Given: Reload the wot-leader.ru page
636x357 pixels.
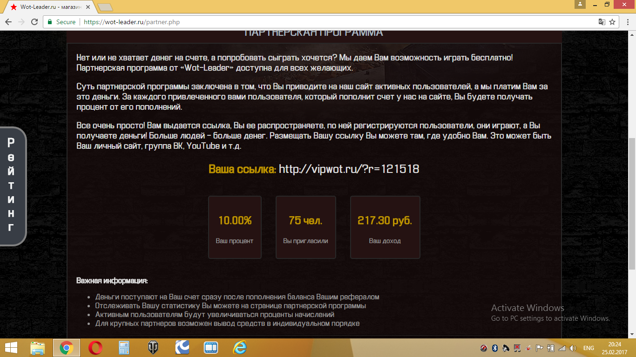Looking at the screenshot, I should pyautogui.click(x=34, y=22).
